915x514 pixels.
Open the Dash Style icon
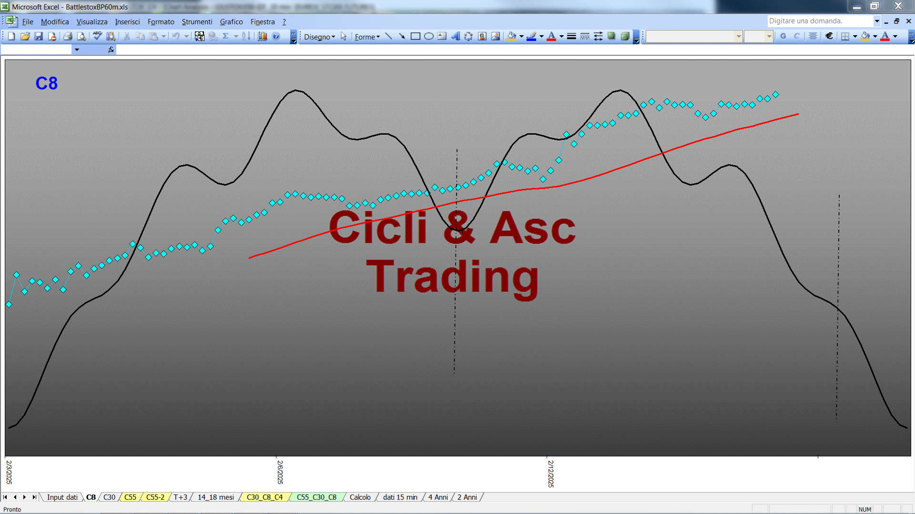coord(585,36)
